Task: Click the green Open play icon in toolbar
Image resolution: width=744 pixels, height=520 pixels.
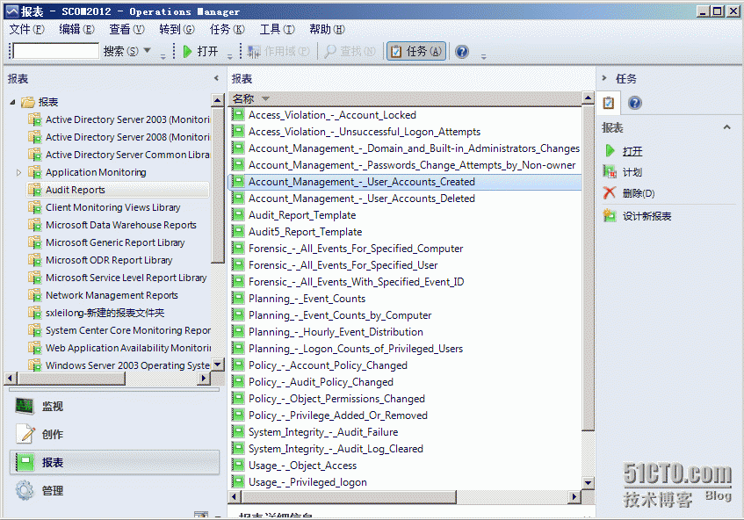Action: tap(187, 51)
